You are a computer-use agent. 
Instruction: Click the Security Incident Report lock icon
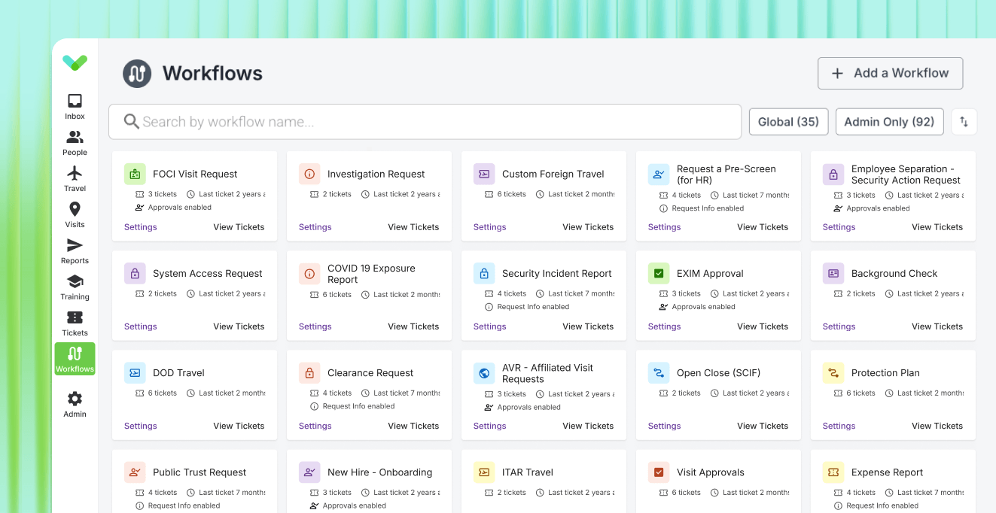[x=484, y=273]
